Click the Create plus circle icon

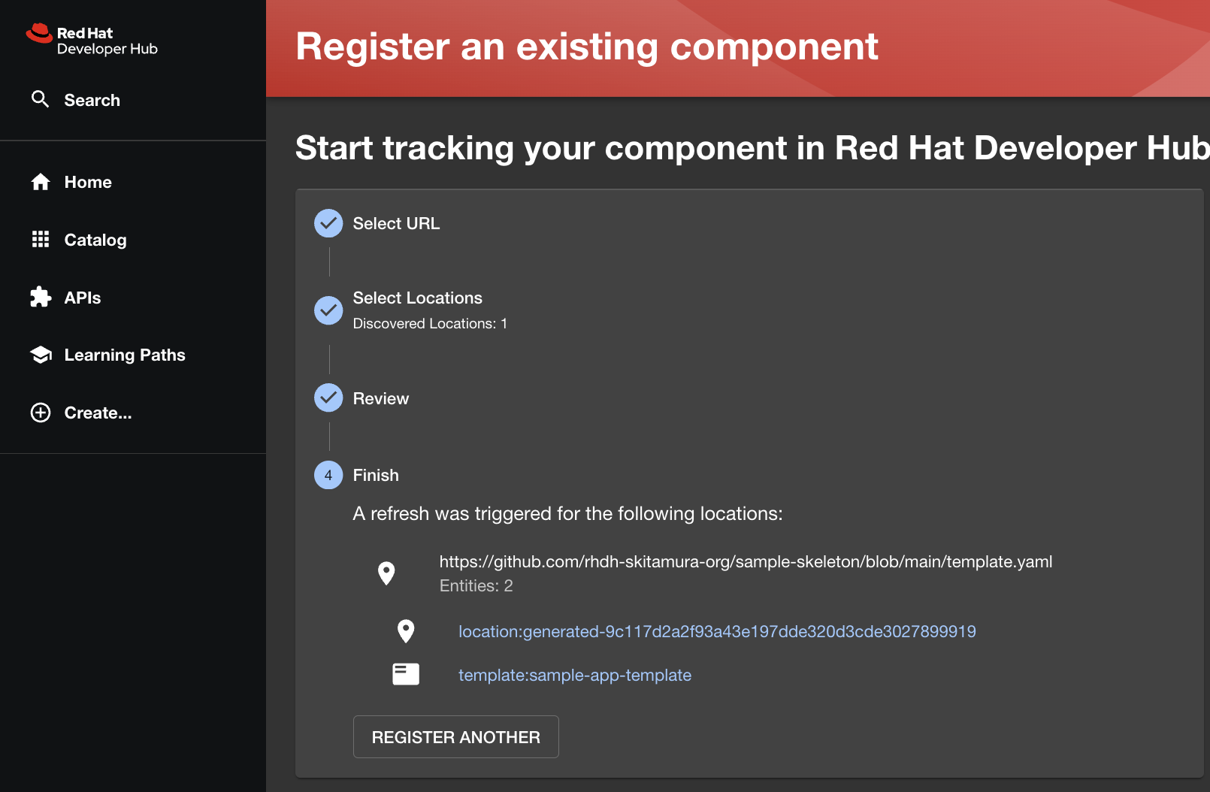(x=41, y=413)
